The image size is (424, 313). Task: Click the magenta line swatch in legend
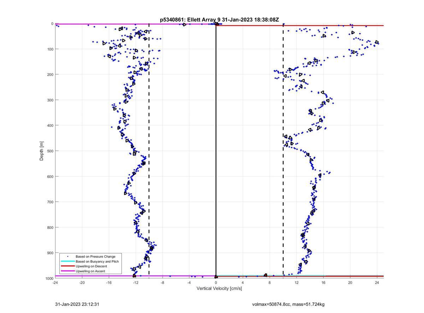[67, 271]
